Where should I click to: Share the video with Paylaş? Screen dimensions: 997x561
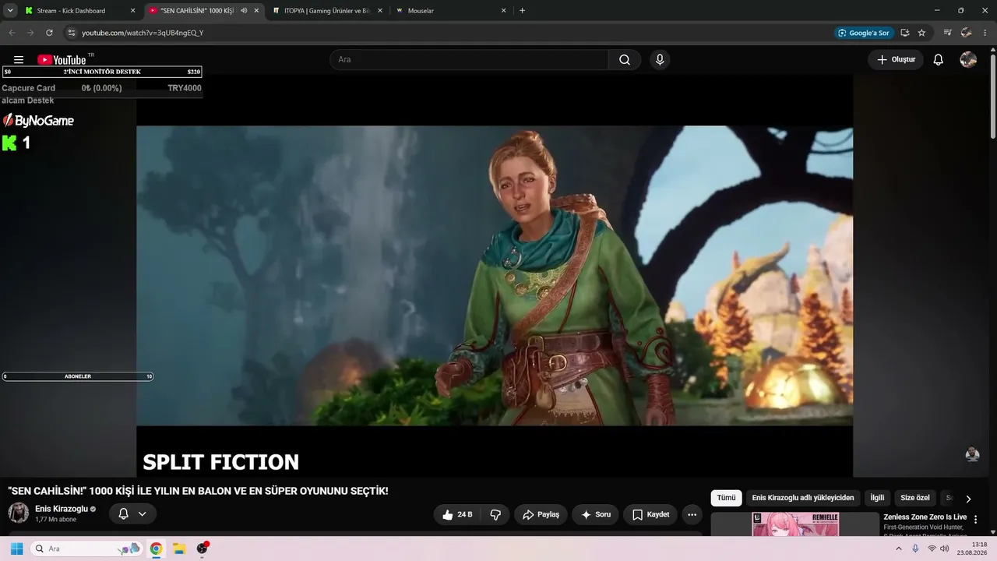tap(541, 514)
